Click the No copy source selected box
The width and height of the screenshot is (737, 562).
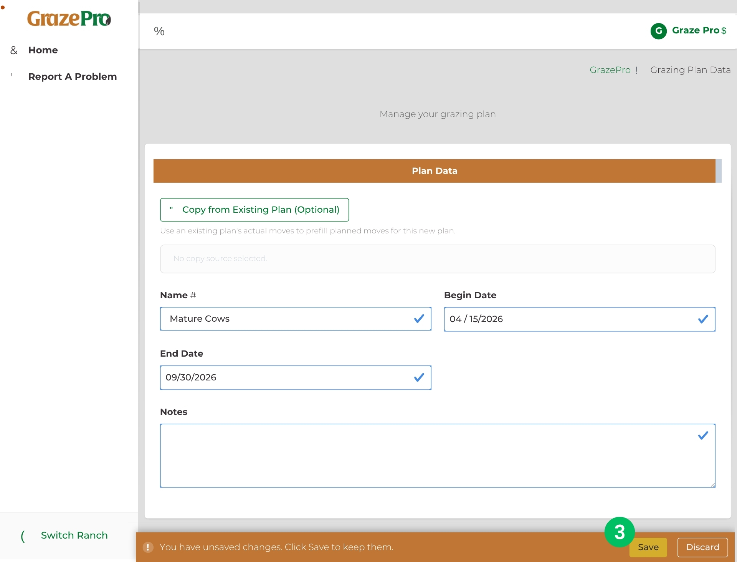pyautogui.click(x=438, y=259)
